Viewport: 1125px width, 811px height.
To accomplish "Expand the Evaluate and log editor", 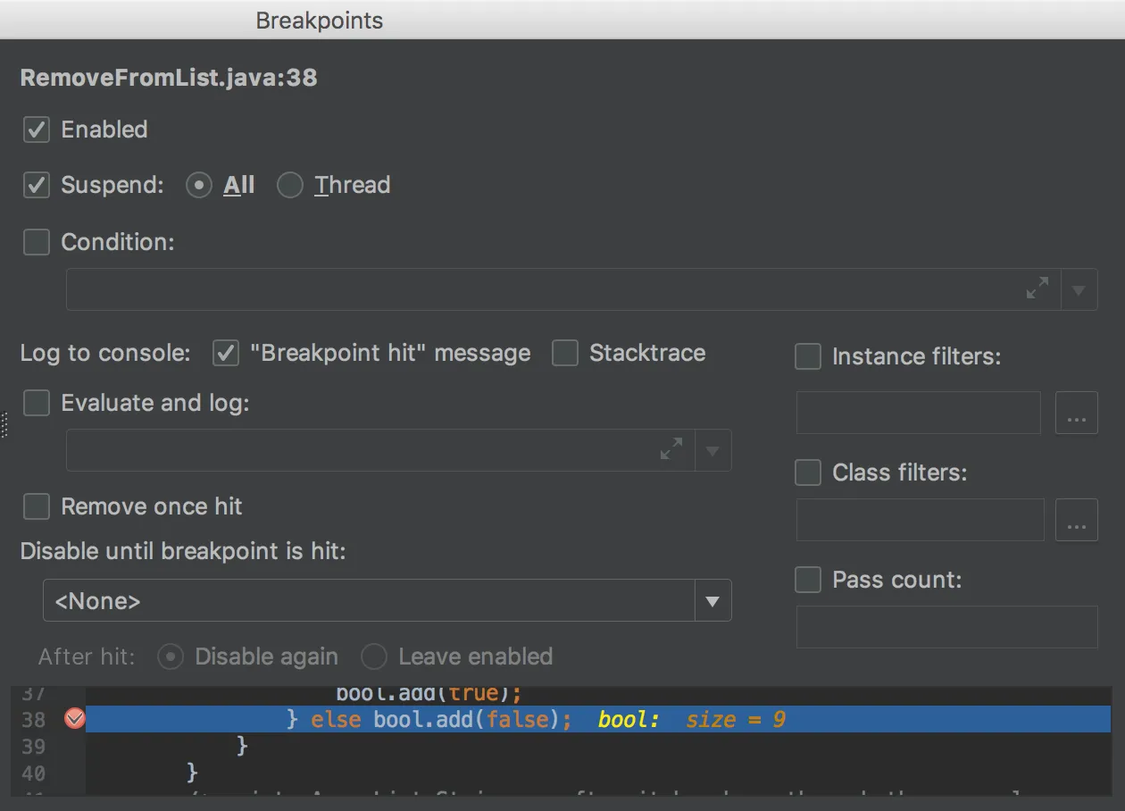I will tap(671, 450).
